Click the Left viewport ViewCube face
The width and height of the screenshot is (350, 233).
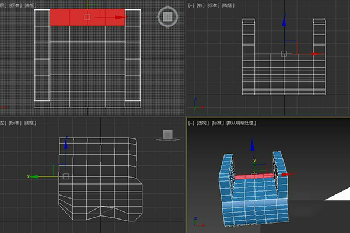click(167, 134)
